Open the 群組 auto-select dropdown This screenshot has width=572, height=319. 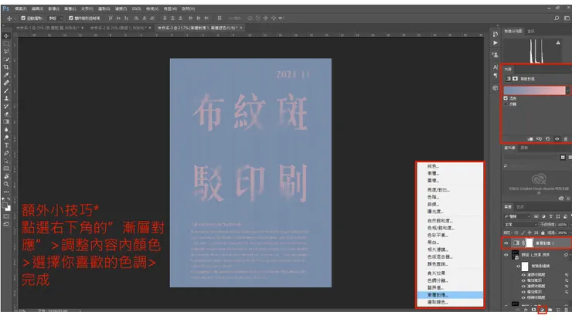(56, 19)
